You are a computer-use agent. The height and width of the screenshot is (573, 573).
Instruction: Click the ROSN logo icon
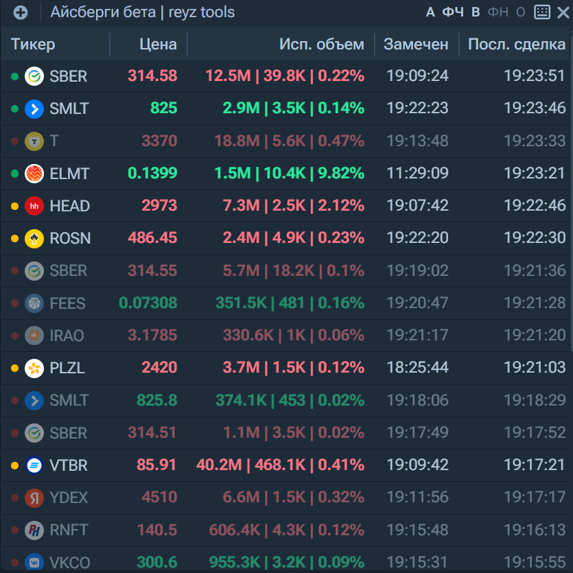pyautogui.click(x=34, y=238)
